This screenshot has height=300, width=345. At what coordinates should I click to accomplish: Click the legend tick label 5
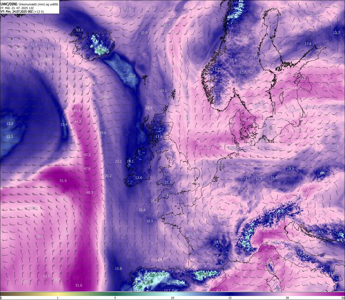point(115,298)
